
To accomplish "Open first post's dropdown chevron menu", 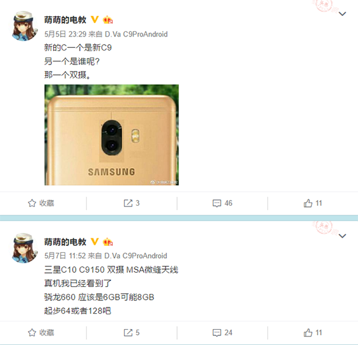I will pyautogui.click(x=342, y=14).
